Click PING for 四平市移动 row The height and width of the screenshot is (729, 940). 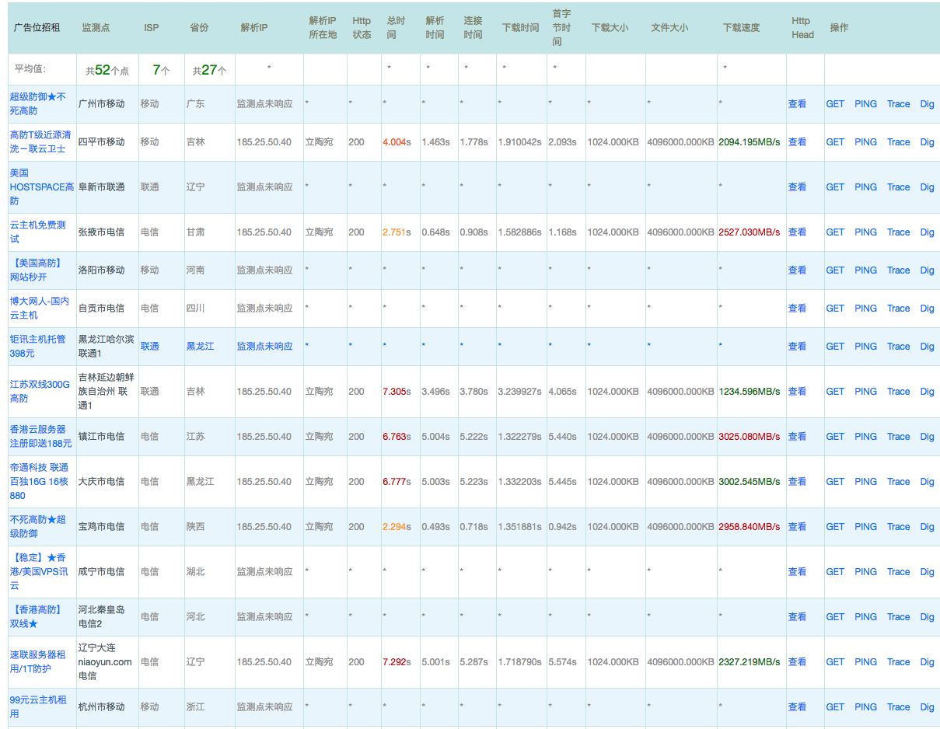[x=865, y=142]
